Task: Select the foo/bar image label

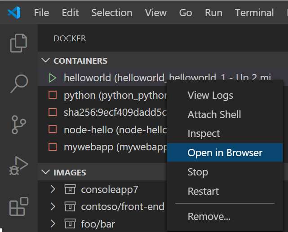Action: coord(98,224)
